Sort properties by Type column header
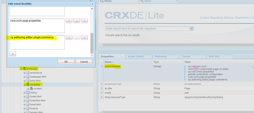The height and width of the screenshot is (113, 254). pyautogui.click(x=167, y=62)
